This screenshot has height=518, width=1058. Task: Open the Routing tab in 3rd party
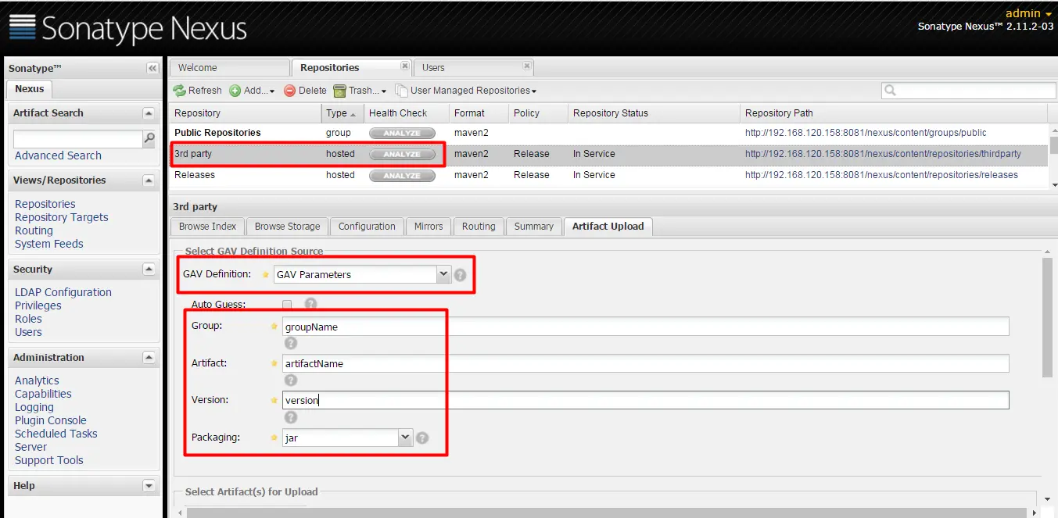[x=479, y=227]
